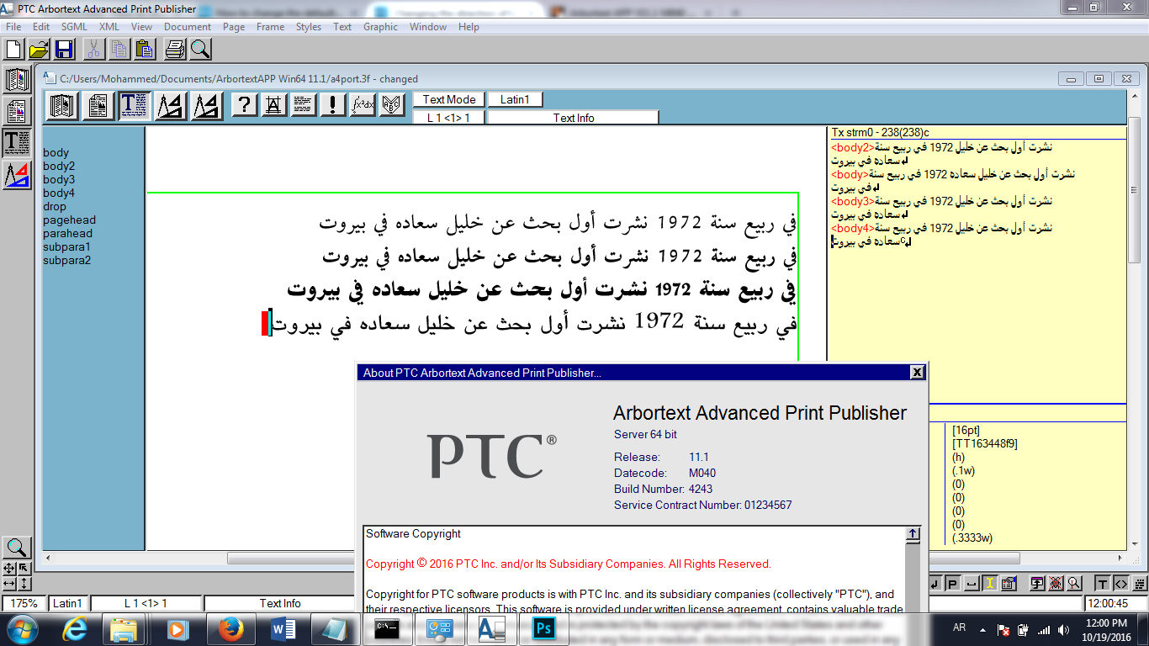Open the SGML menu
This screenshot has width=1149, height=646.
coord(73,26)
